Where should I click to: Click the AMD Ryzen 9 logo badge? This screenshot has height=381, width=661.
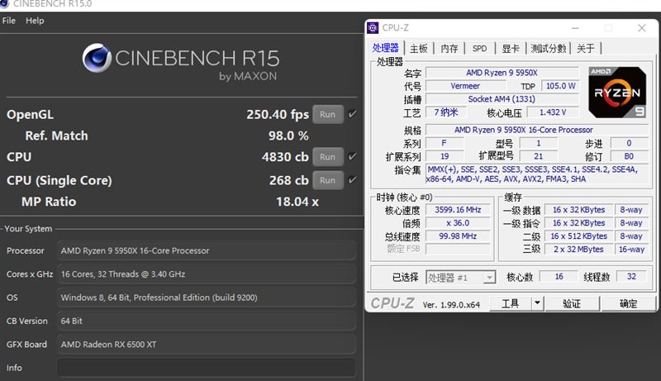coord(616,92)
